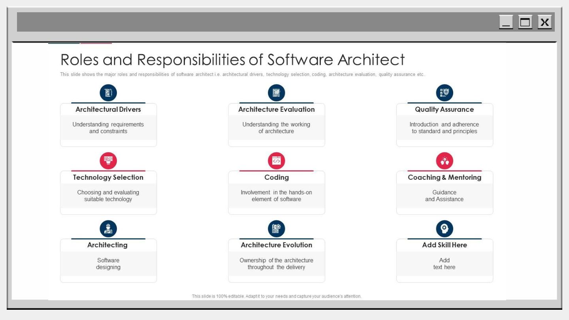Click the Quality Assurance shield icon
This screenshot has width=569, height=320.
point(445,93)
